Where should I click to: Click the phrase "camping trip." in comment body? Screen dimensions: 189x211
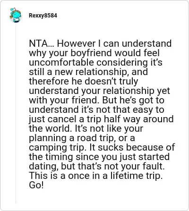[57, 148]
